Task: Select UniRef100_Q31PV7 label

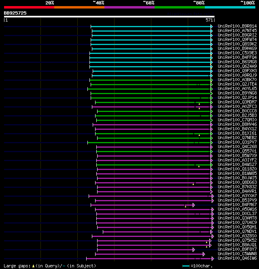Action: click(237, 142)
